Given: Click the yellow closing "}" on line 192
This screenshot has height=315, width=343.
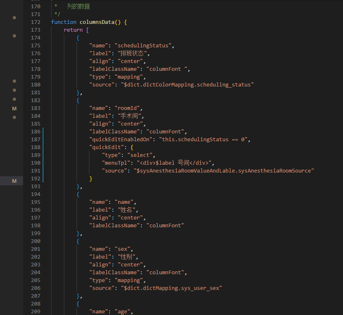Looking at the screenshot, I should [91, 179].
